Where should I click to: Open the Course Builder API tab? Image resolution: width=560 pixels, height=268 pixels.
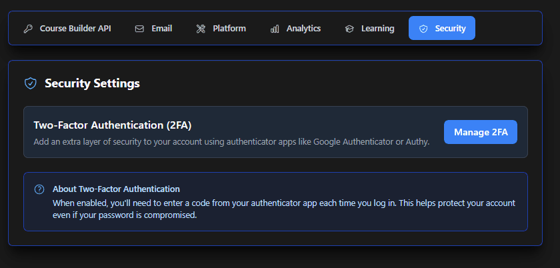(x=75, y=29)
